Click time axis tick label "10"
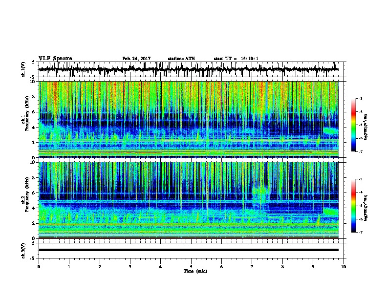 [344, 267]
